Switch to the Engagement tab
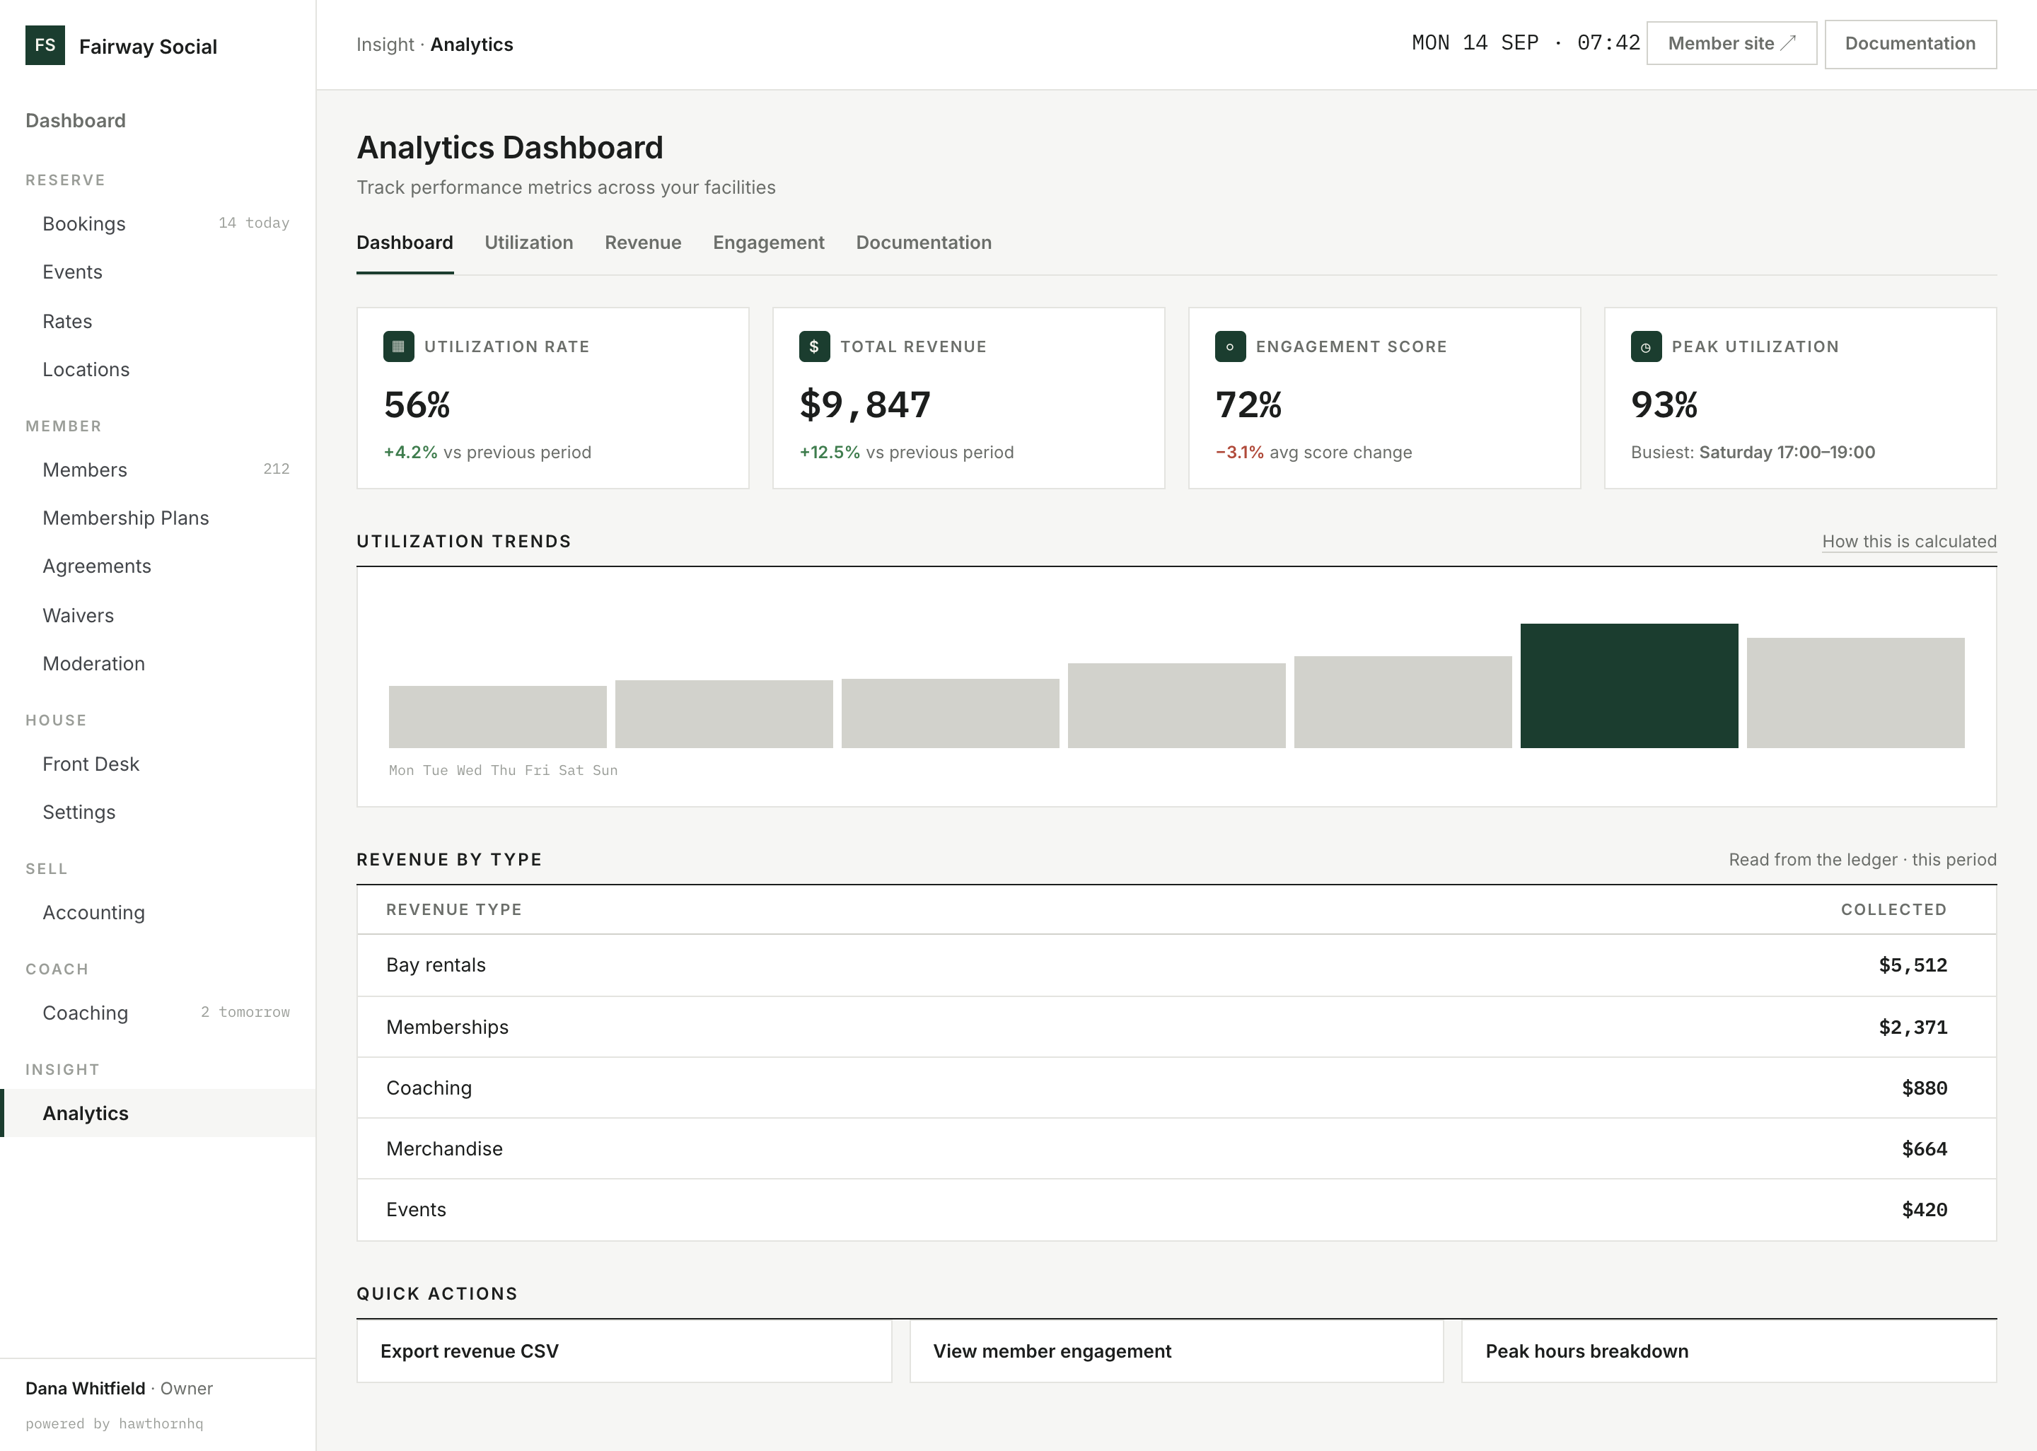This screenshot has width=2037, height=1451. click(768, 243)
